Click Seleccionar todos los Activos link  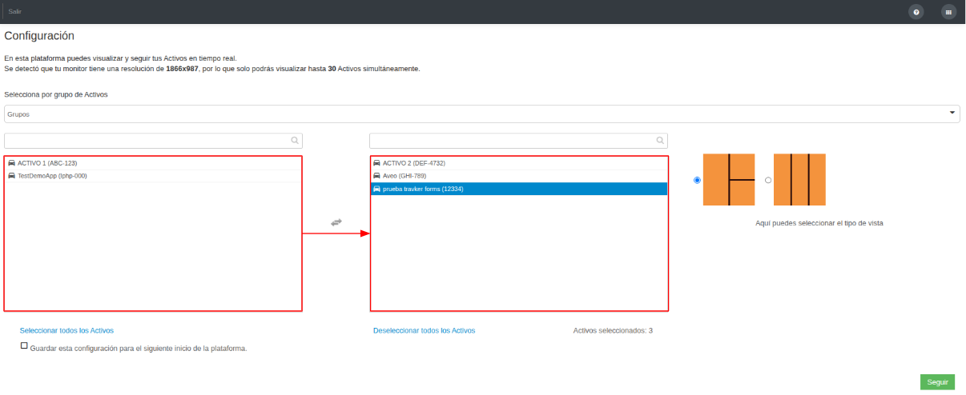coord(66,330)
